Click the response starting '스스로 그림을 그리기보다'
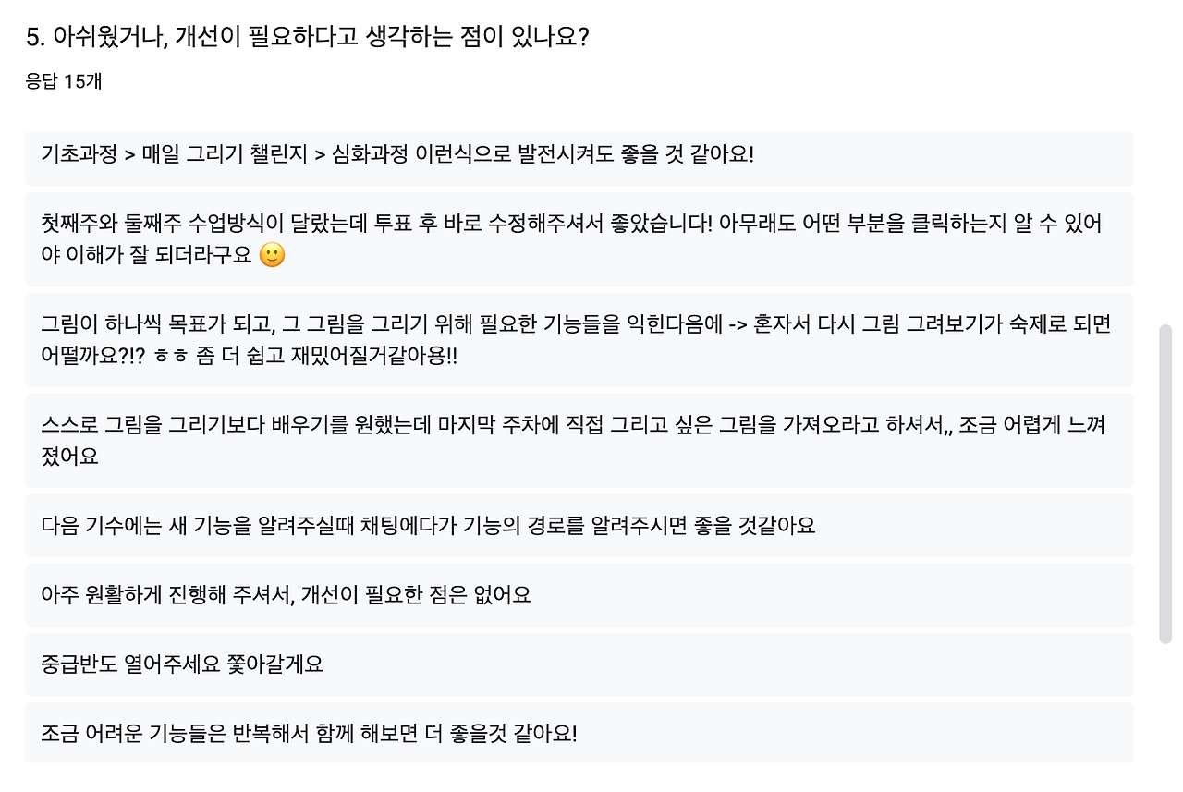This screenshot has width=1183, height=792. pos(579,441)
